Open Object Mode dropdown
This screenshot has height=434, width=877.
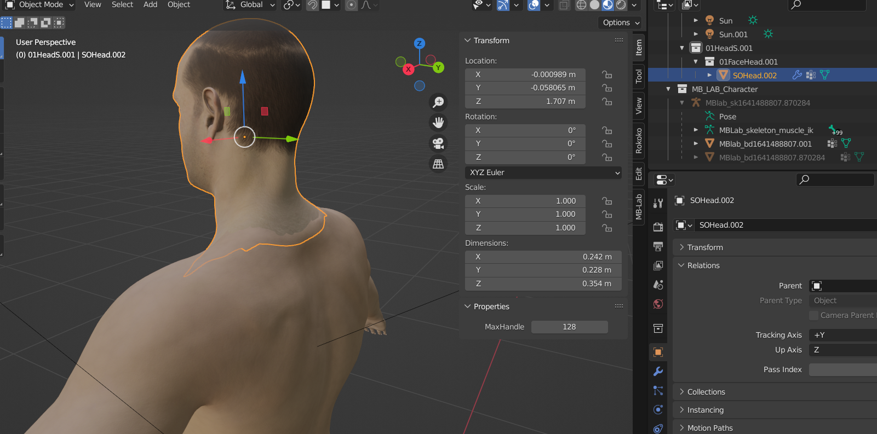click(x=40, y=5)
